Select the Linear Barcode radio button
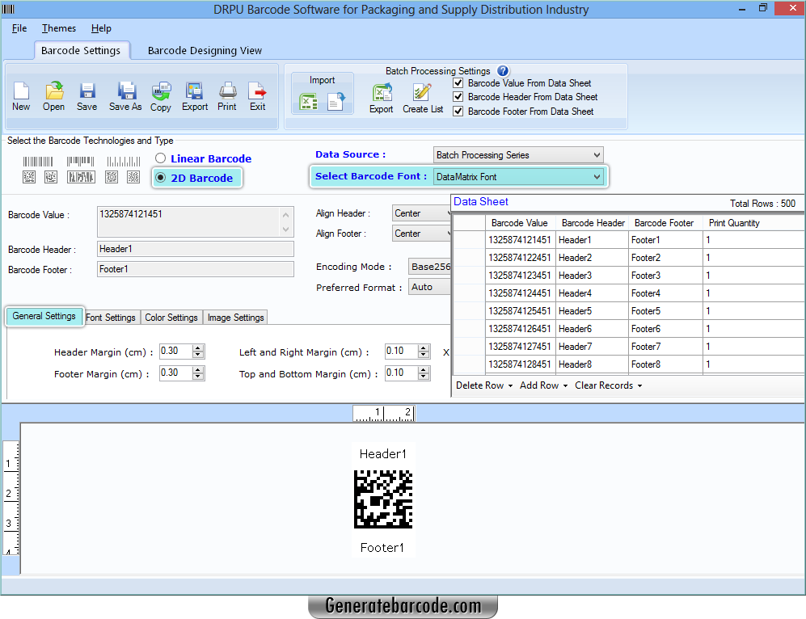806x619 pixels. coord(160,158)
